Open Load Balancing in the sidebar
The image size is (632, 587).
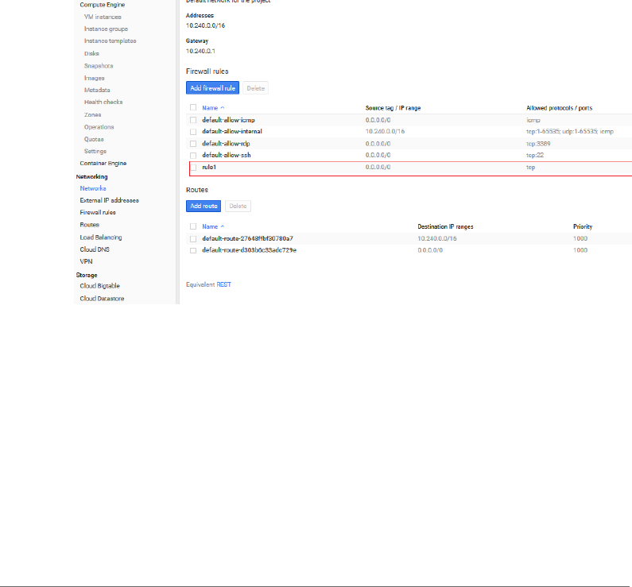pyautogui.click(x=101, y=238)
